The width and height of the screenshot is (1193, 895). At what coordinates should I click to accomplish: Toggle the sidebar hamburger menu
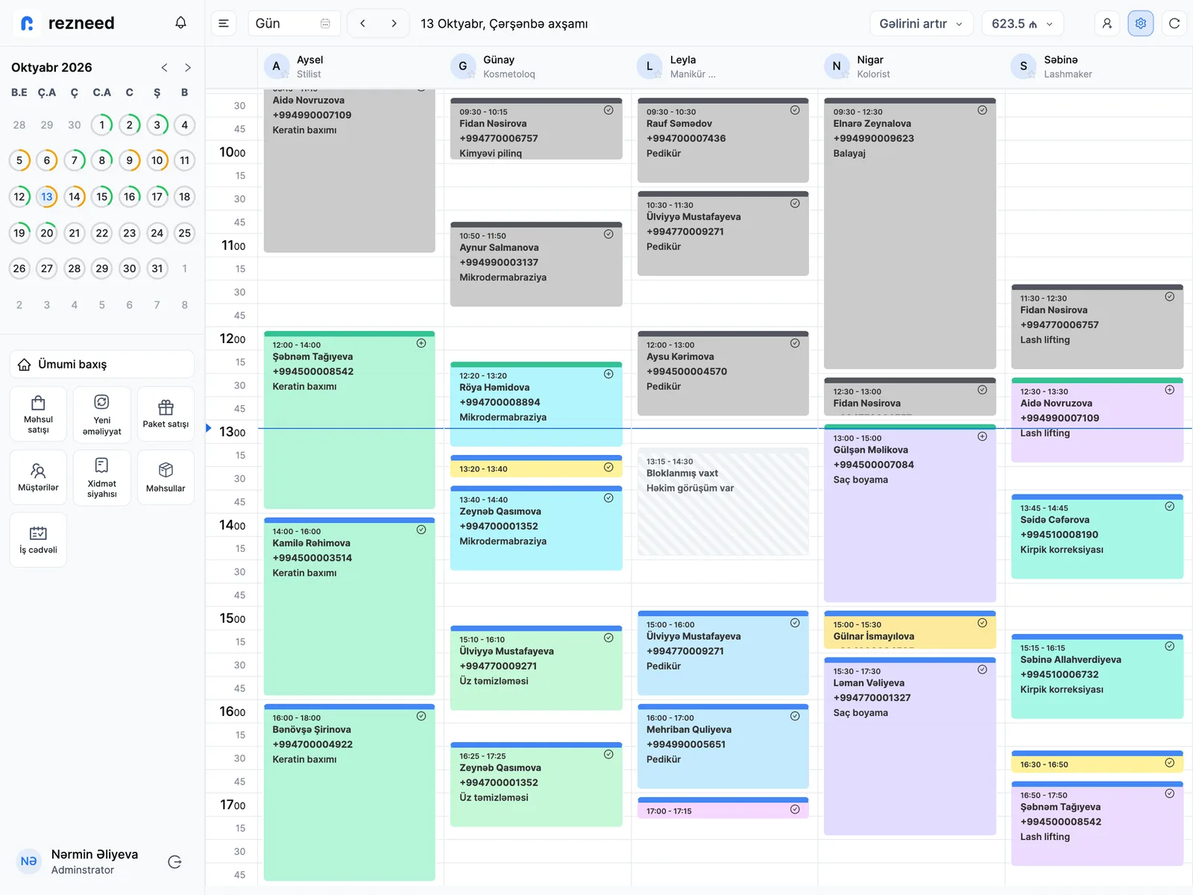pyautogui.click(x=224, y=23)
